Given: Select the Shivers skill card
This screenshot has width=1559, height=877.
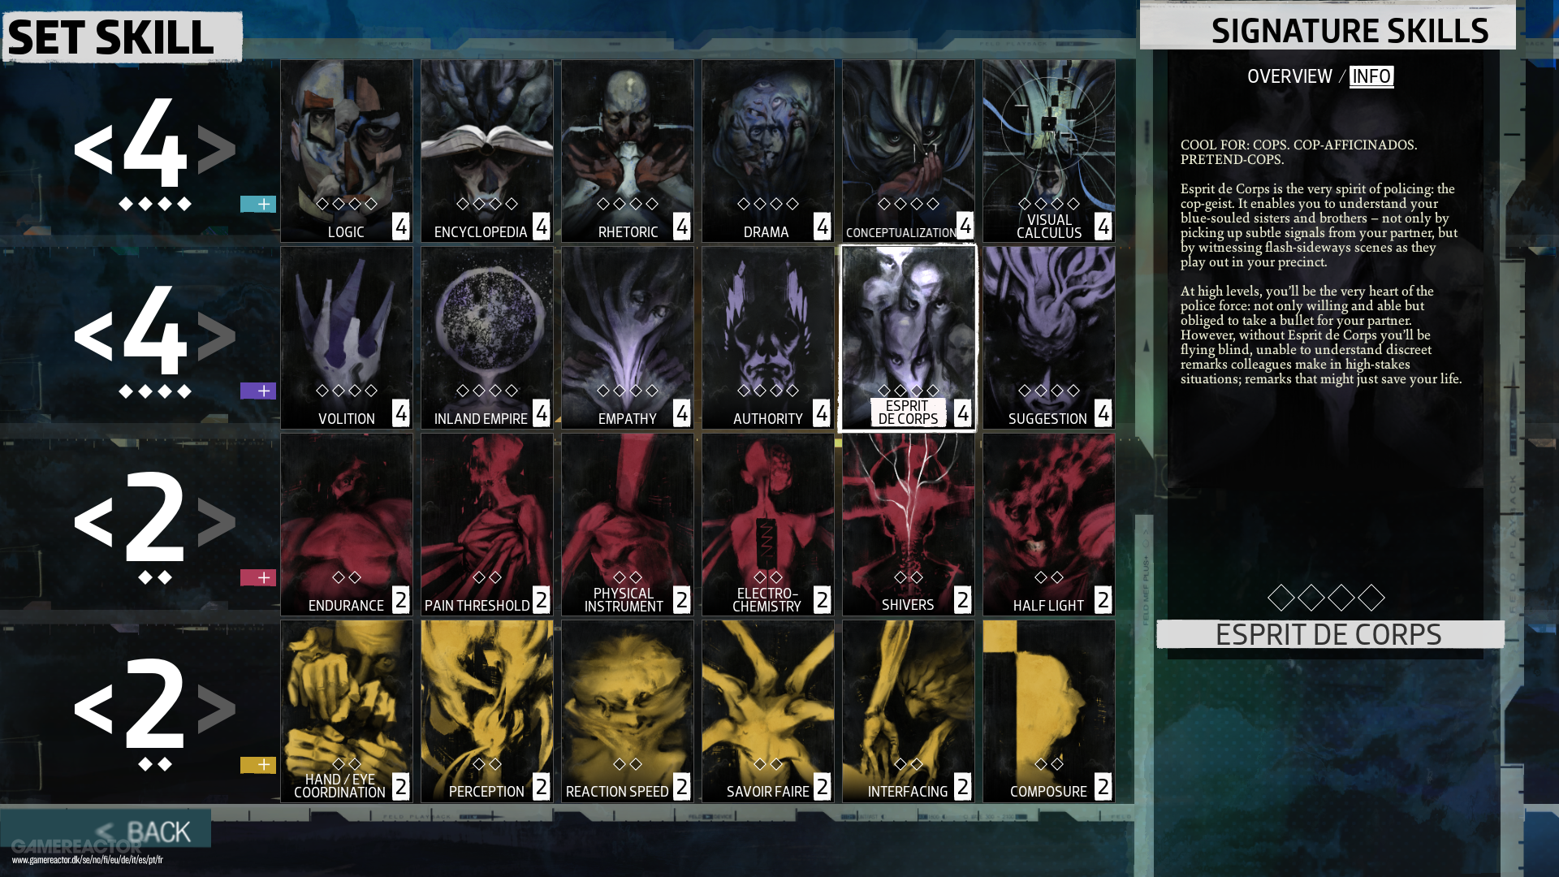Looking at the screenshot, I should [x=909, y=525].
